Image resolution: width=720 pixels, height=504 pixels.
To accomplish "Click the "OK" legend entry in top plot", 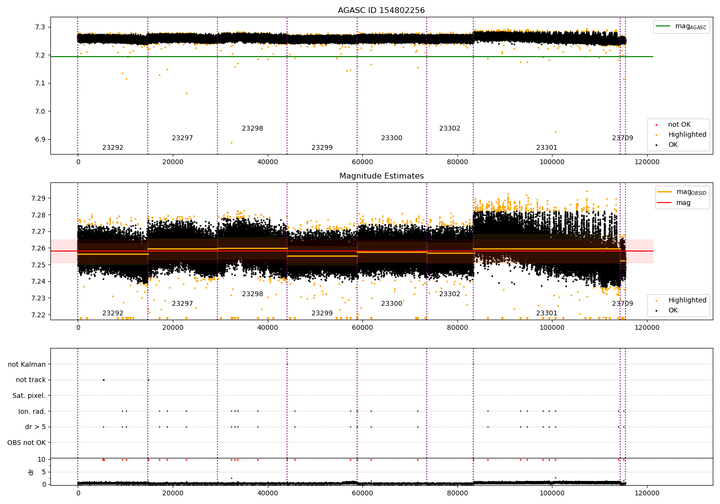I will coord(667,145).
